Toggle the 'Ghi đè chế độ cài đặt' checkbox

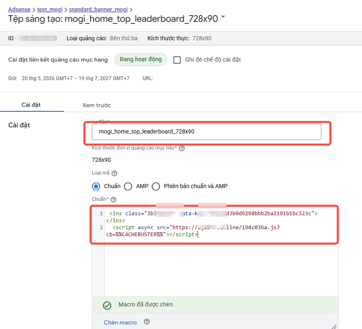click(x=177, y=60)
